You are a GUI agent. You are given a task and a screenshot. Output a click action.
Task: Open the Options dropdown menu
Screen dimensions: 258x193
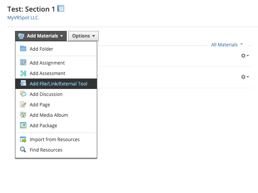[x=83, y=36]
